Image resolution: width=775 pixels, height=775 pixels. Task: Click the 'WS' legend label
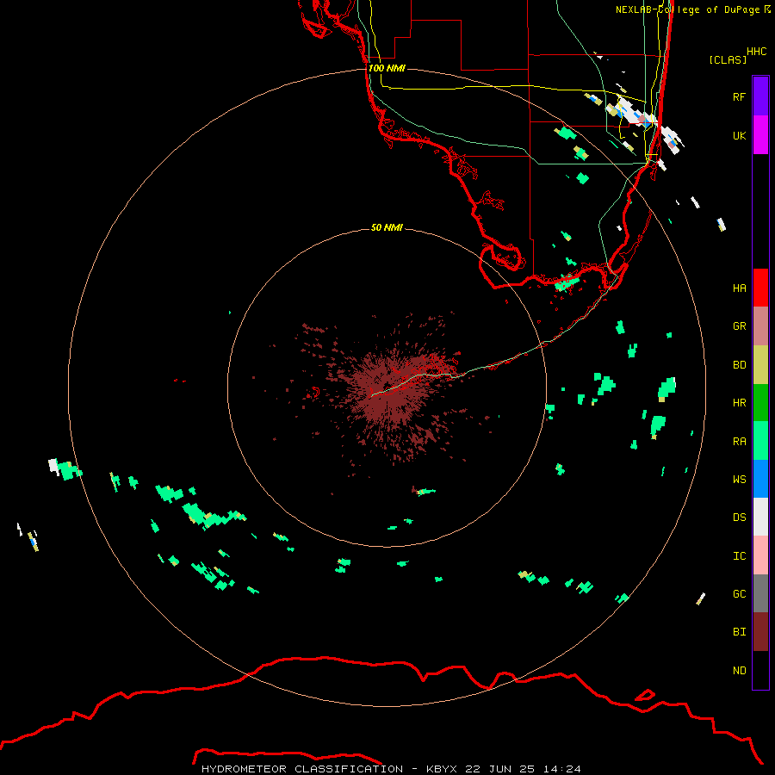(739, 479)
